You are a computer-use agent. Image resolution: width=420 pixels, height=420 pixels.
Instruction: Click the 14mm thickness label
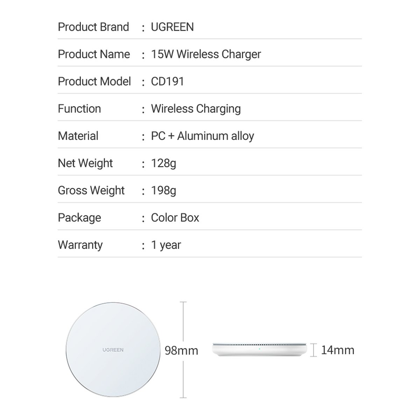337,350
